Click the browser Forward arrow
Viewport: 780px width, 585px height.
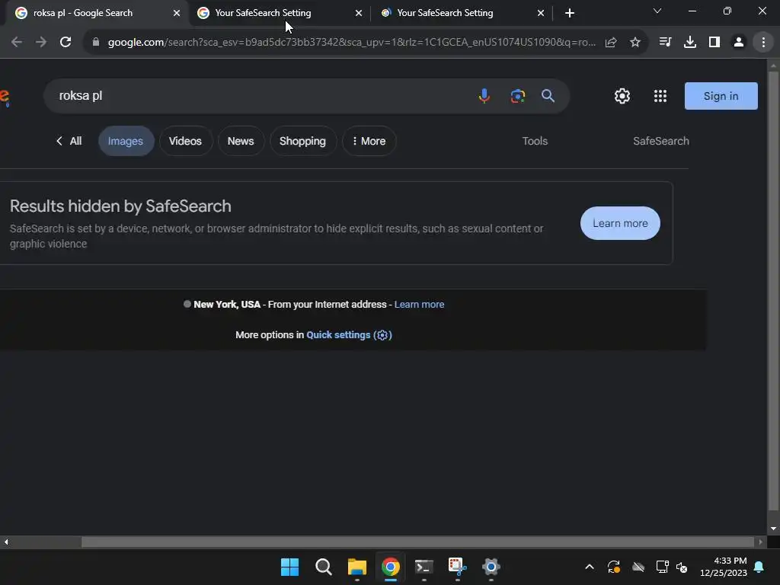(x=41, y=43)
